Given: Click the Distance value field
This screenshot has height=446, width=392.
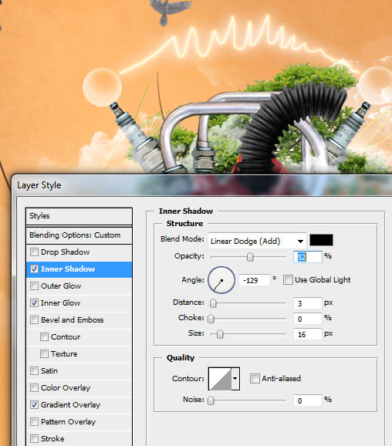Looking at the screenshot, I should point(308,303).
